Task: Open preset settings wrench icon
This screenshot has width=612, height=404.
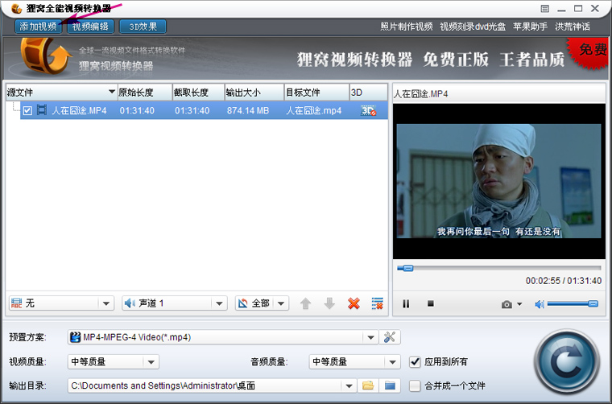Action: tap(390, 337)
